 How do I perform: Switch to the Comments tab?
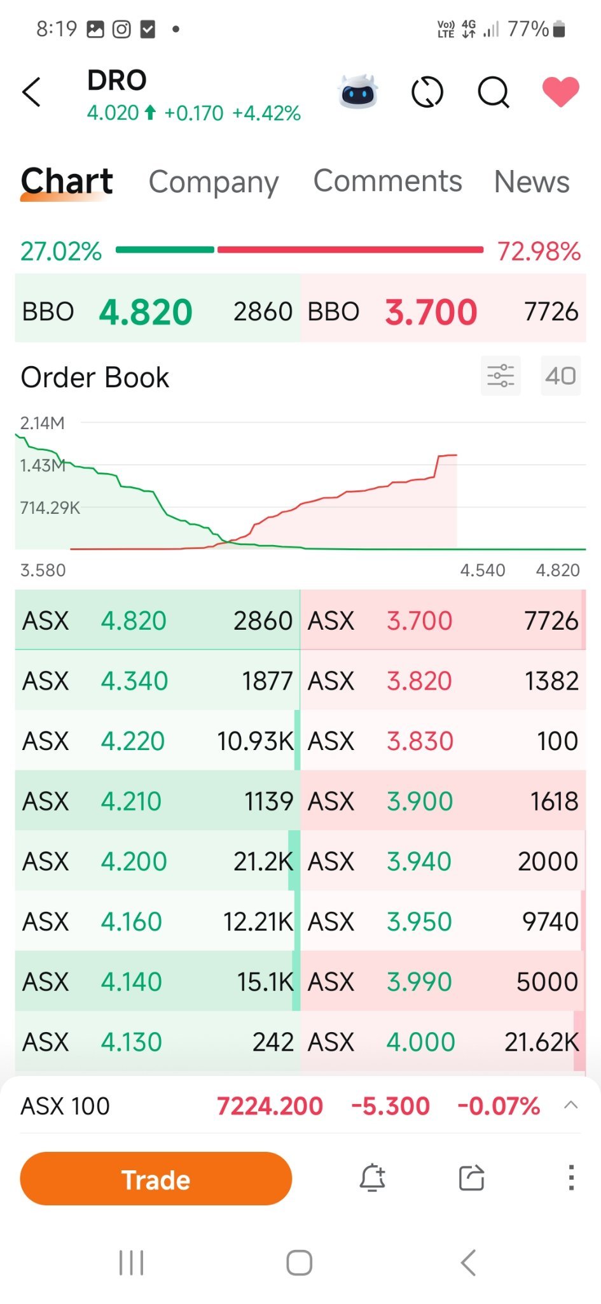click(387, 181)
